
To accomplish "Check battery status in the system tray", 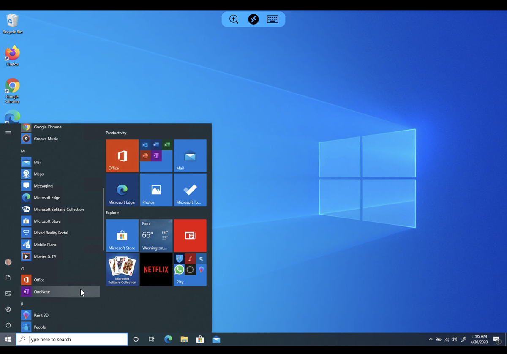I will click(439, 339).
